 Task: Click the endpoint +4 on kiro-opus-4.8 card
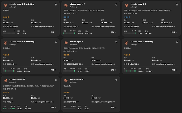pos(114,102)
